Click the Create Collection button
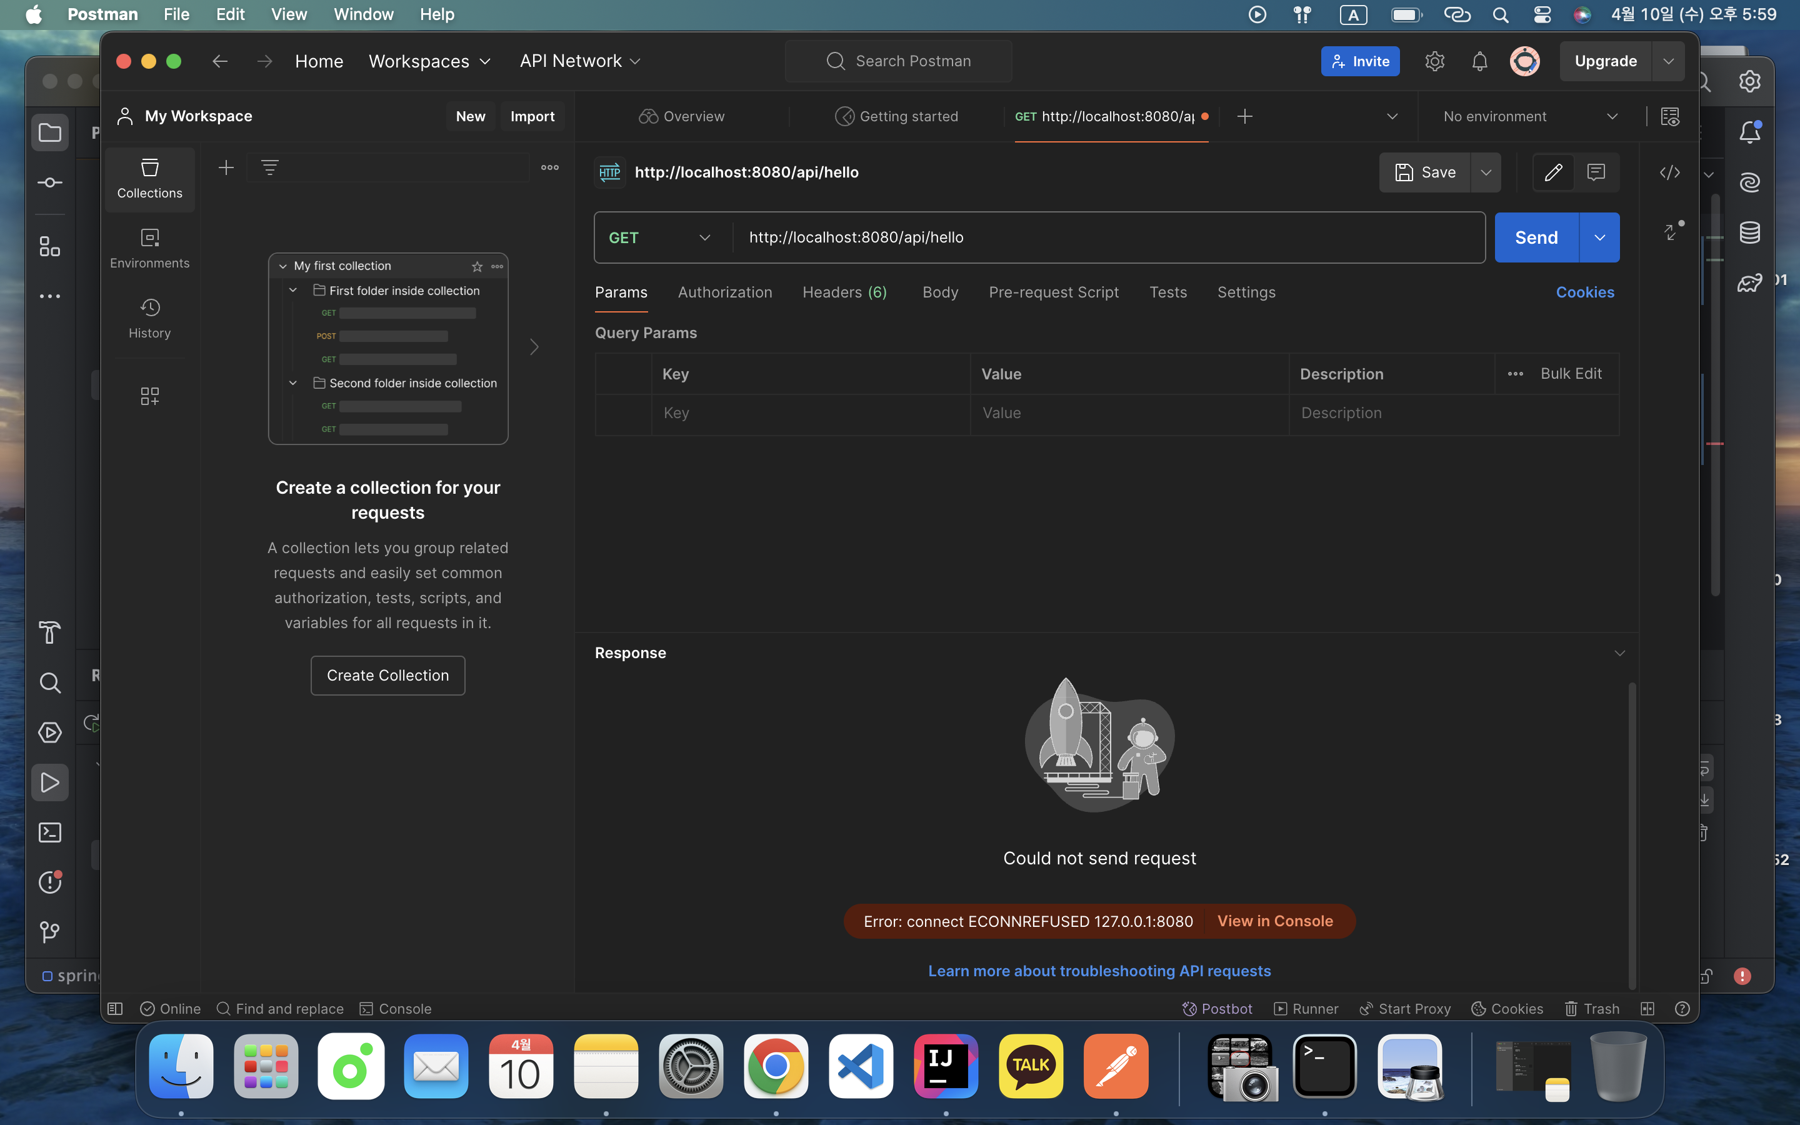 click(388, 676)
